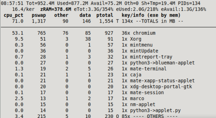The height and width of the screenshot is (118, 216).
Task: Click Xorg's cpu value 9.5
Action: pyautogui.click(x=19, y=39)
